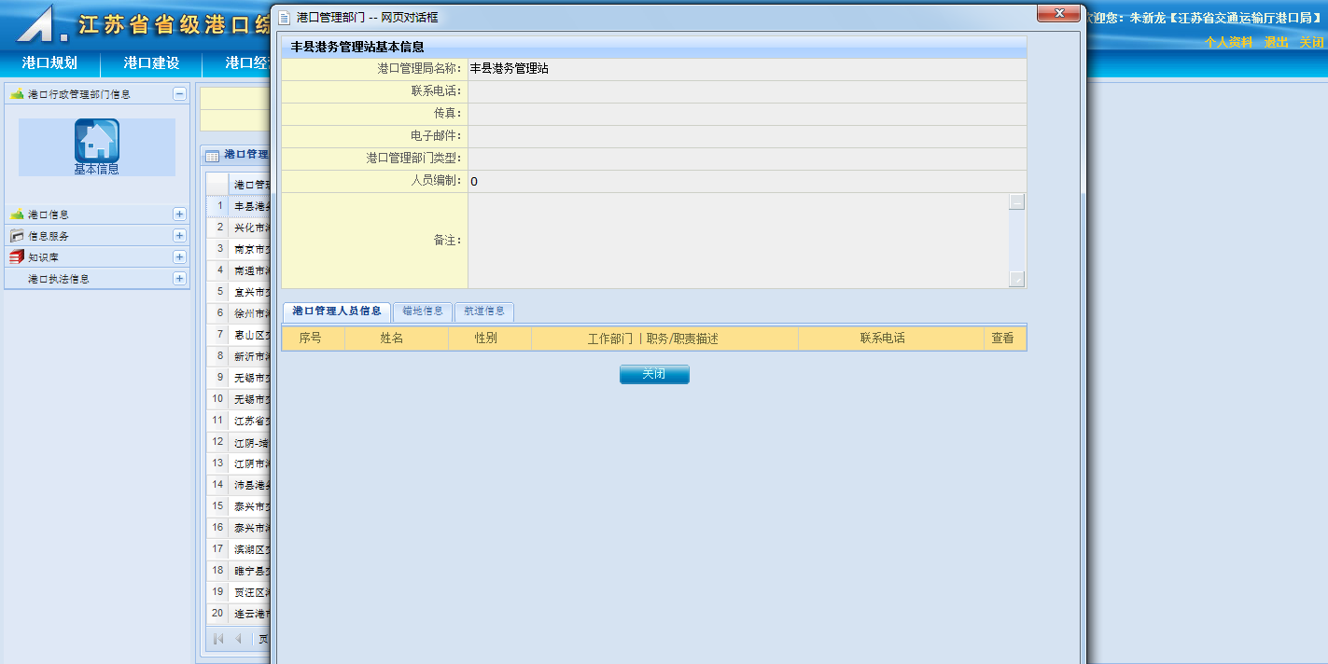Click the grid table icon beside 港口管理
Image resolution: width=1328 pixels, height=664 pixels.
[x=213, y=155]
